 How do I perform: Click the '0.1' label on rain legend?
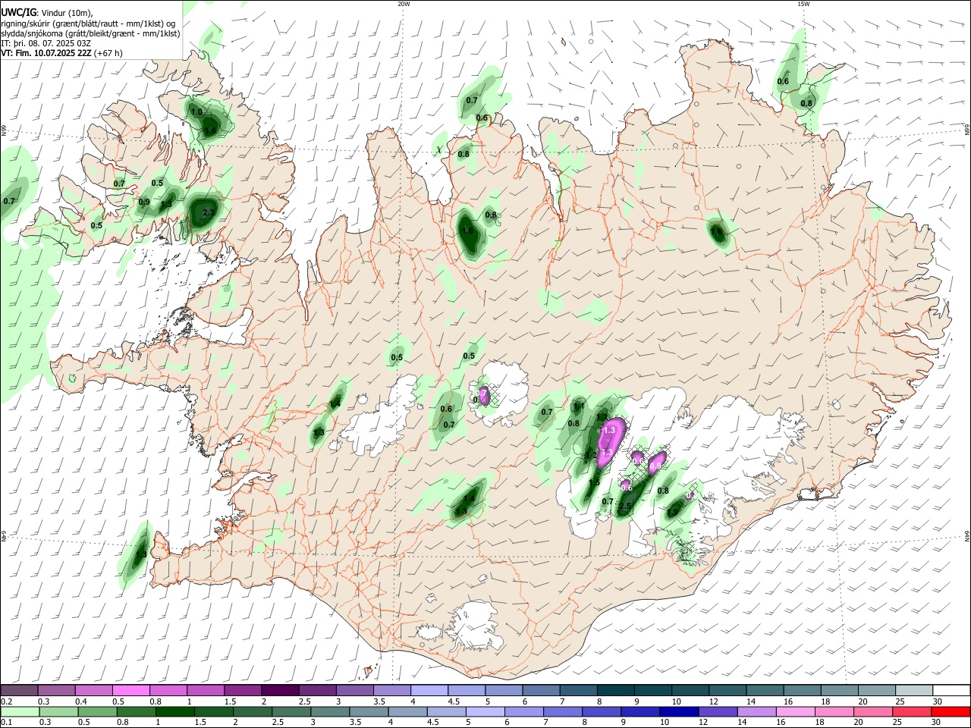pos(6,723)
